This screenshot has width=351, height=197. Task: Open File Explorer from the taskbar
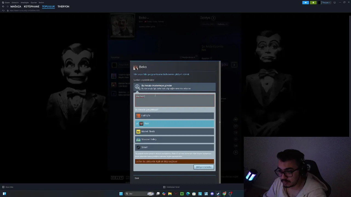coord(170,194)
